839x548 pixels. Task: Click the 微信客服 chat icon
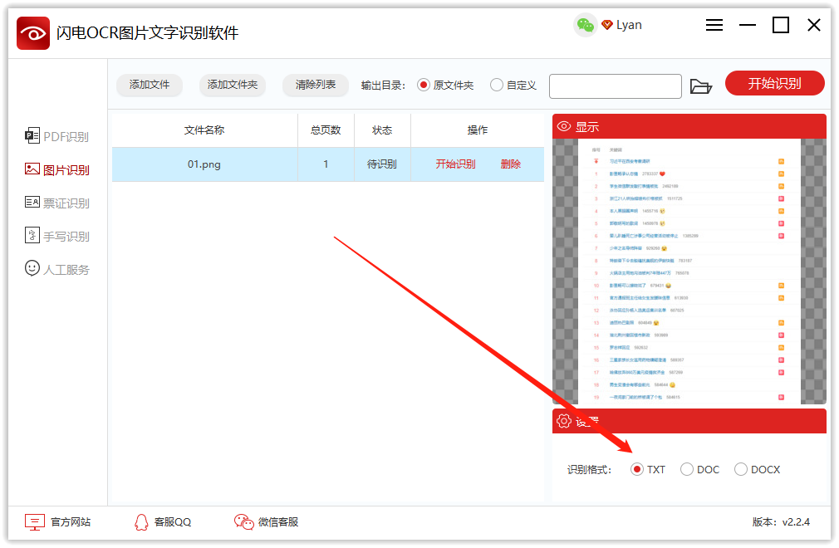[244, 522]
